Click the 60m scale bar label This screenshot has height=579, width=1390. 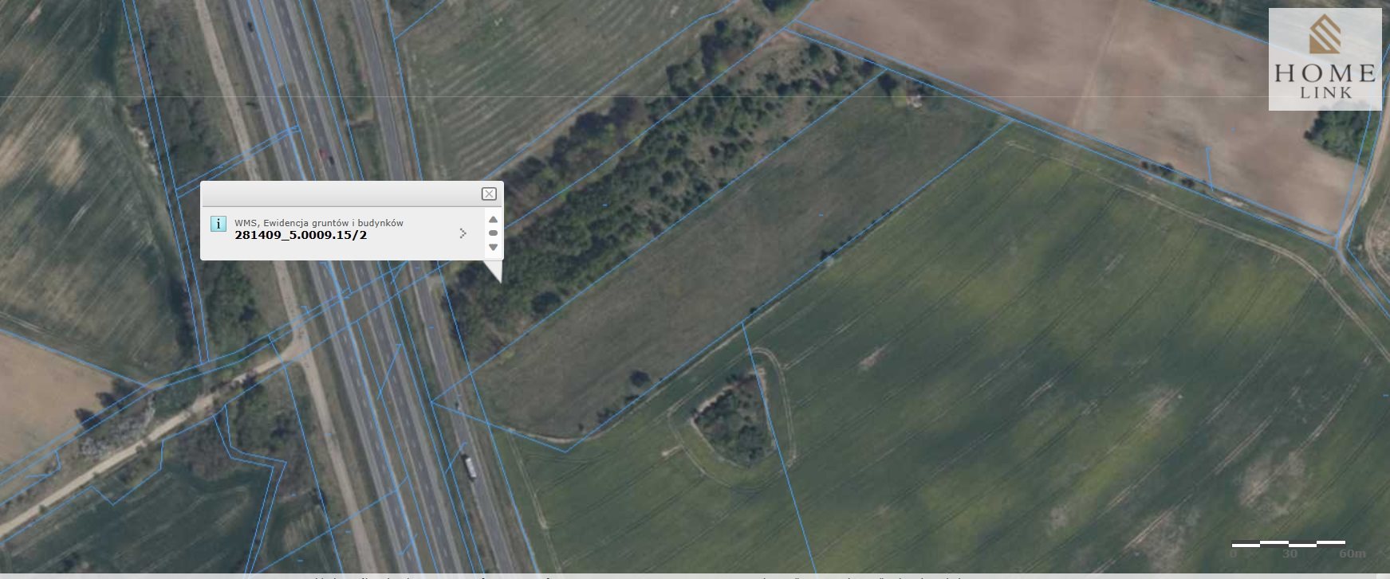pyautogui.click(x=1352, y=554)
